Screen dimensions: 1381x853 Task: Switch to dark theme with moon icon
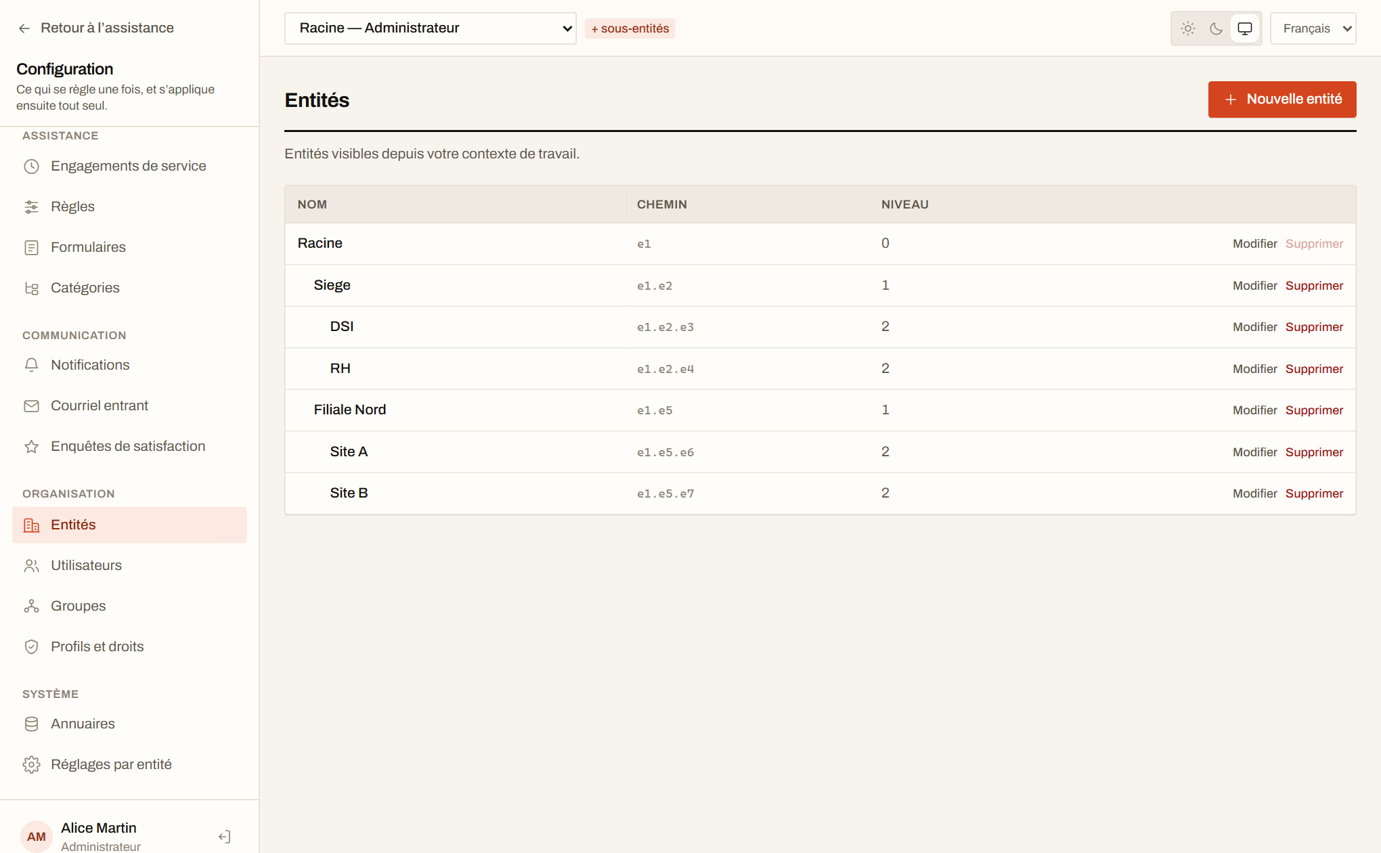click(x=1216, y=28)
